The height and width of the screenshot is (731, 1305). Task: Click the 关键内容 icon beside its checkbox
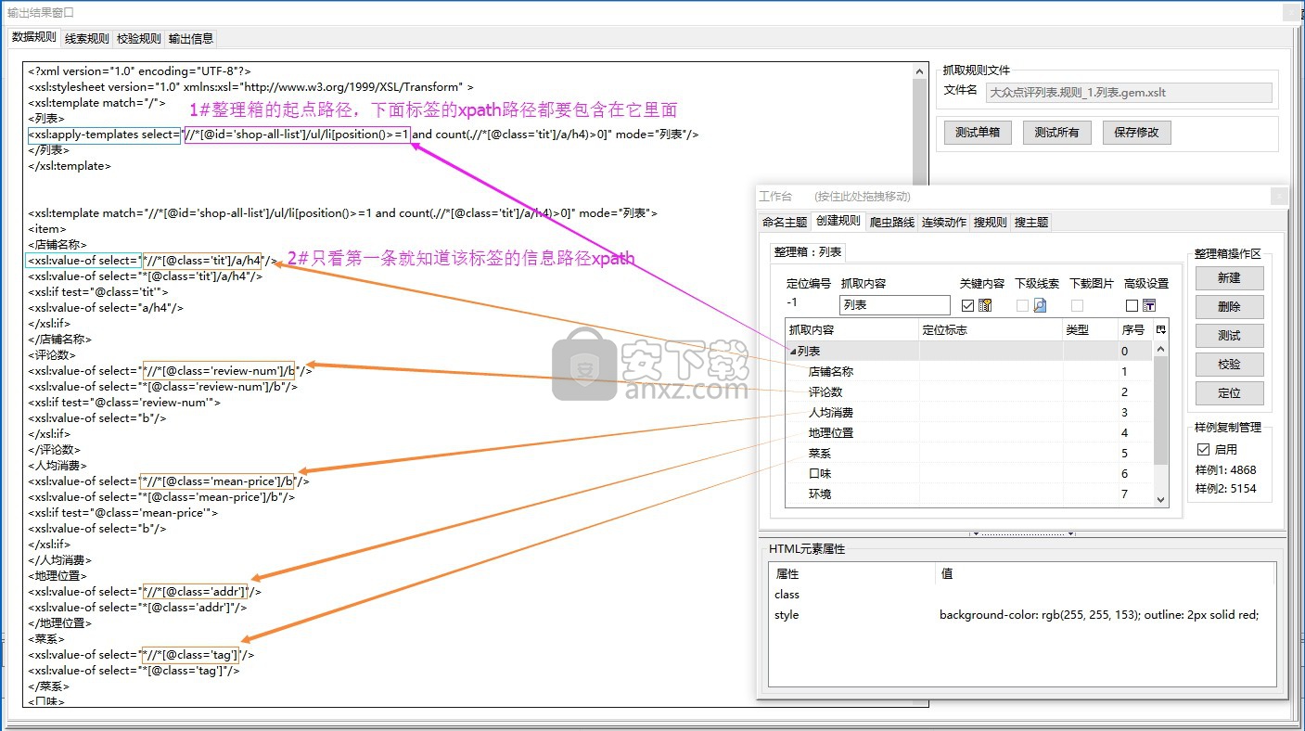point(985,305)
